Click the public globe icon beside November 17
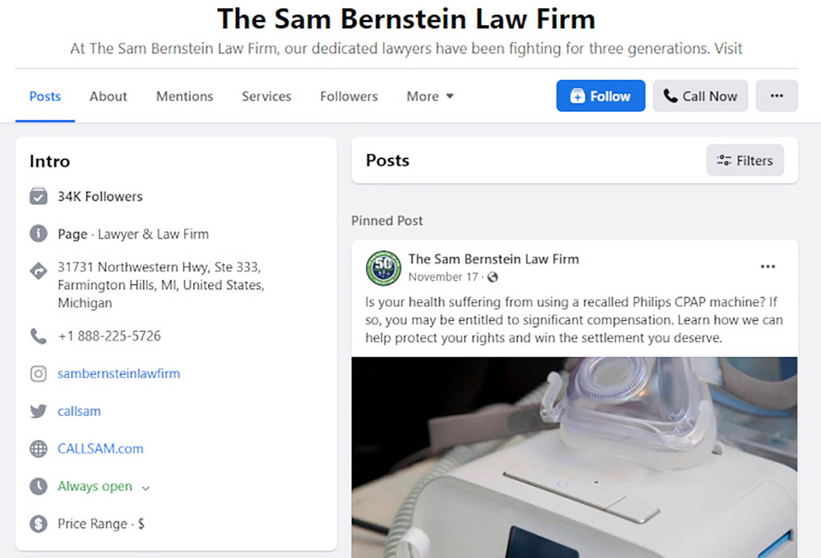Screen dimensions: 821x558 coord(493,277)
